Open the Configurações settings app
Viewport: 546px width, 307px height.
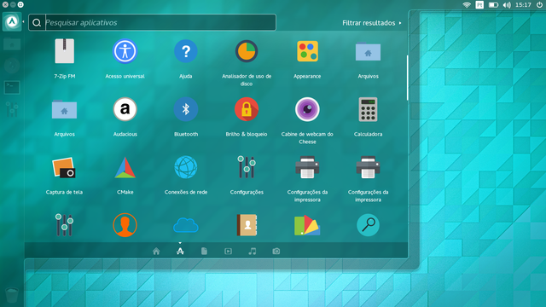247,167
